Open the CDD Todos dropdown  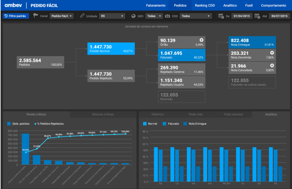tap(196, 16)
